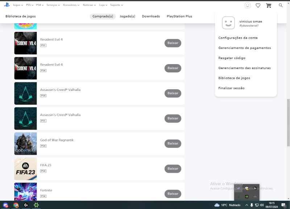The image size is (290, 209).
Task: Open Gerenciamento de pagamentos
Action: (244, 48)
